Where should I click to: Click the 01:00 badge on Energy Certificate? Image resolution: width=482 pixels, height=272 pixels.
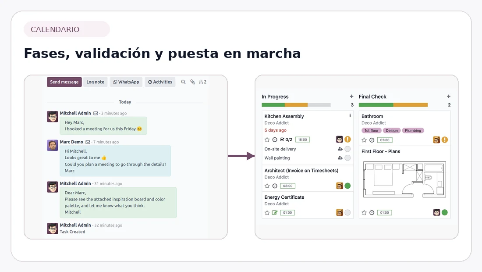(287, 213)
